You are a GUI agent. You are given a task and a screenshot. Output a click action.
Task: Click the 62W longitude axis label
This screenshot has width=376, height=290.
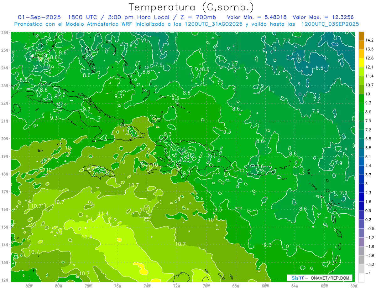point(324,286)
